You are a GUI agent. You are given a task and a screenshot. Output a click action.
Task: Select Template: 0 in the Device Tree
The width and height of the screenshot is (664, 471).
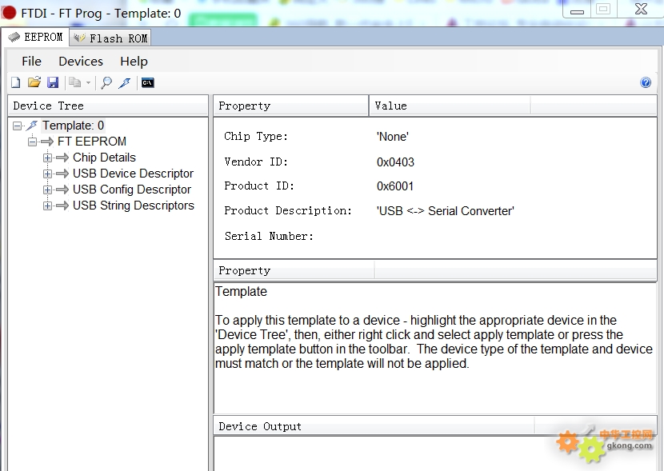[x=73, y=126]
